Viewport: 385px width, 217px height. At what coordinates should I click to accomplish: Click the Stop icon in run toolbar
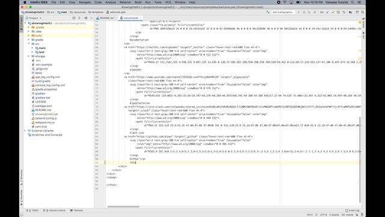point(315,12)
